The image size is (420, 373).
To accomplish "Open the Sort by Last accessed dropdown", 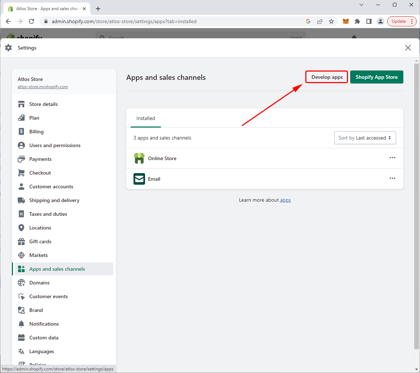I will pos(365,138).
